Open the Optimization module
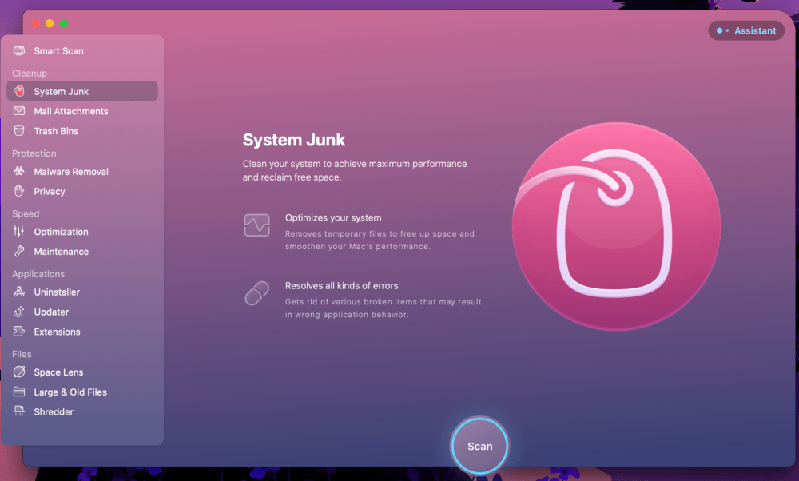799x481 pixels. coord(82,232)
